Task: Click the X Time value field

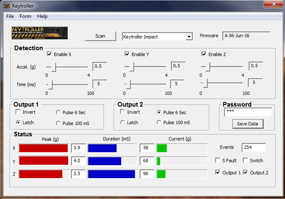Action: point(99,84)
